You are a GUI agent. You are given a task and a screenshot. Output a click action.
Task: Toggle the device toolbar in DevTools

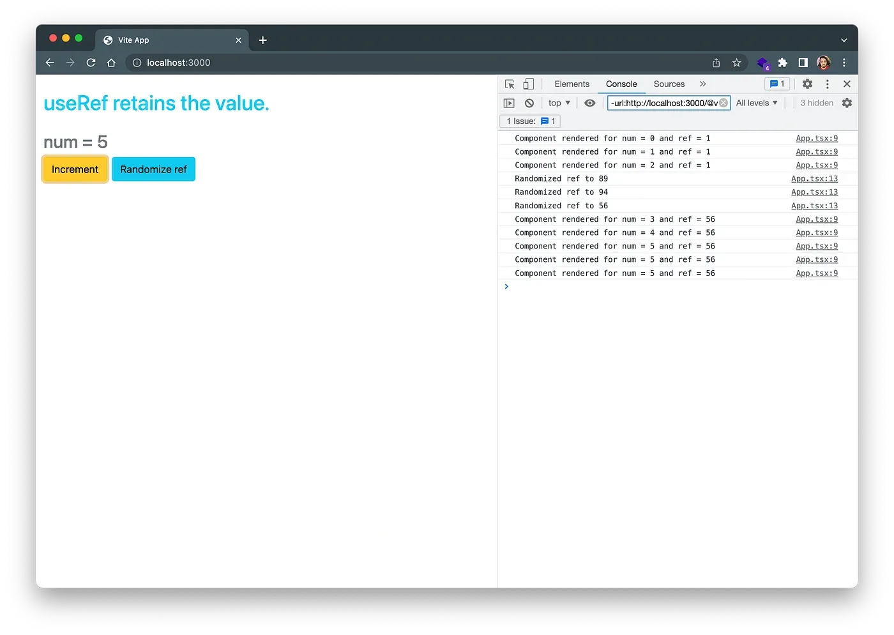(528, 84)
